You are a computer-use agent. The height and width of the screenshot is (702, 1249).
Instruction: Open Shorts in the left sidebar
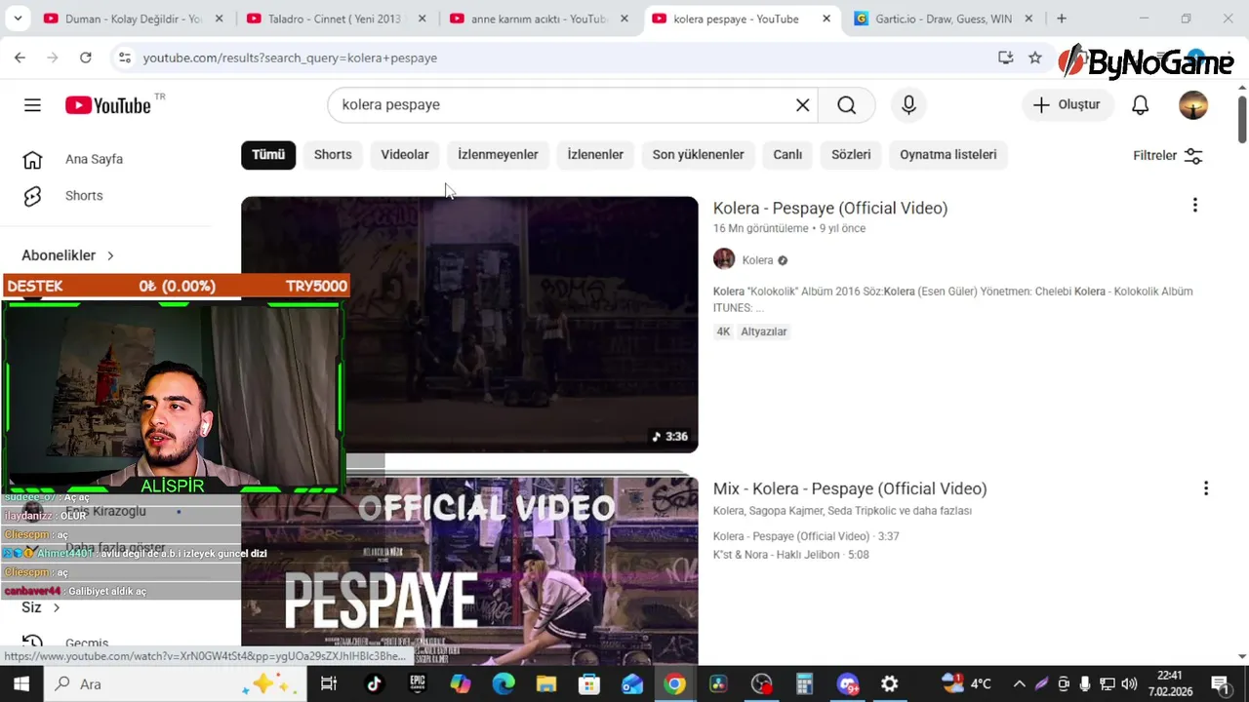(83, 196)
